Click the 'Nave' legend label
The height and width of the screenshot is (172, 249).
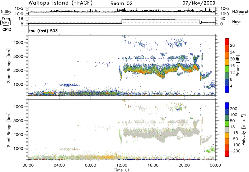(x=237, y=22)
